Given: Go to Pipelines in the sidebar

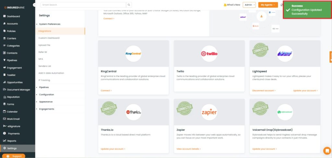Looking at the screenshot, I should click(x=12, y=60).
